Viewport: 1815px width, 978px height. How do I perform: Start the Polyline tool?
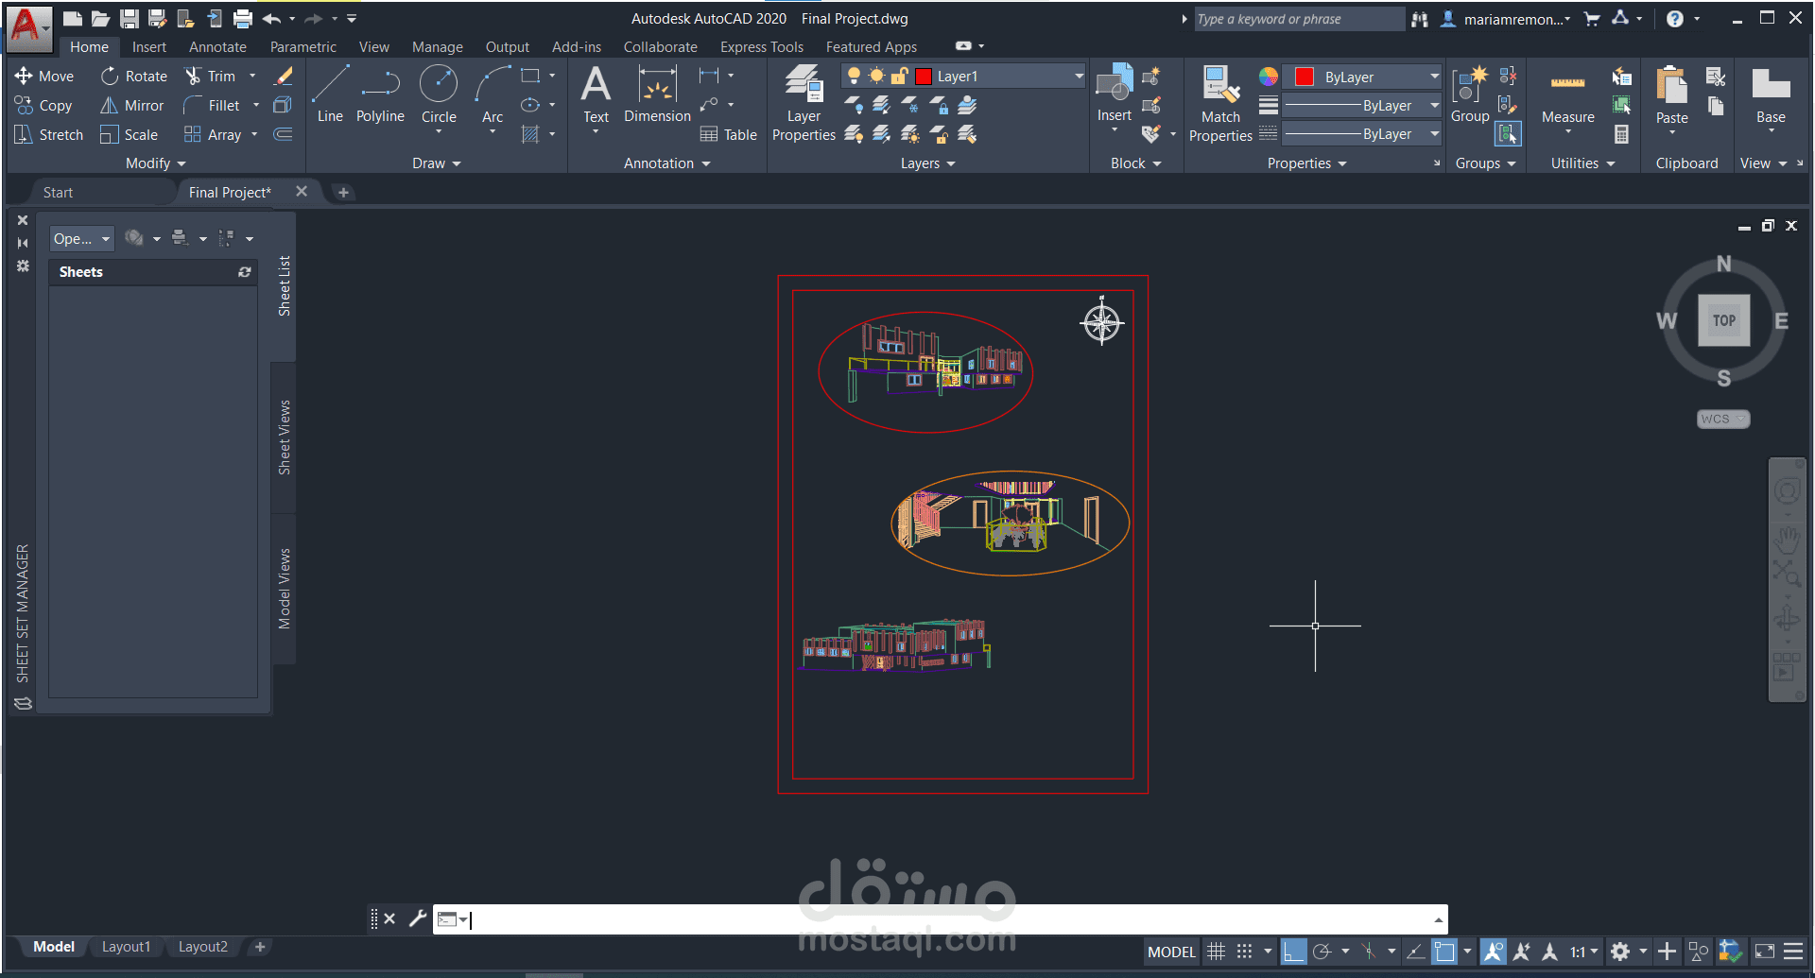pos(380,94)
